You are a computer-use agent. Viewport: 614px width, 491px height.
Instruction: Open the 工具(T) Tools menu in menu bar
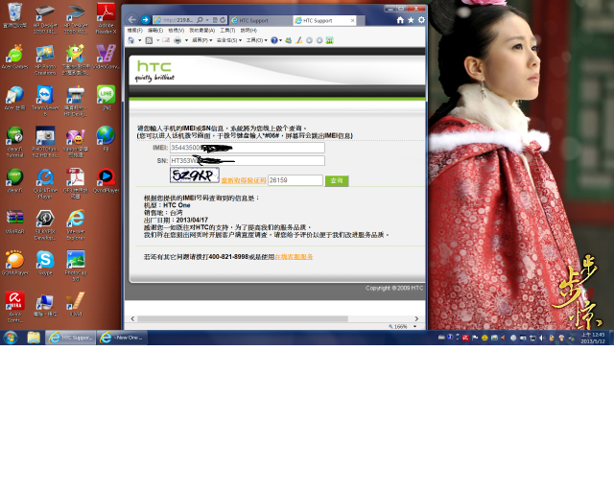pyautogui.click(x=227, y=30)
